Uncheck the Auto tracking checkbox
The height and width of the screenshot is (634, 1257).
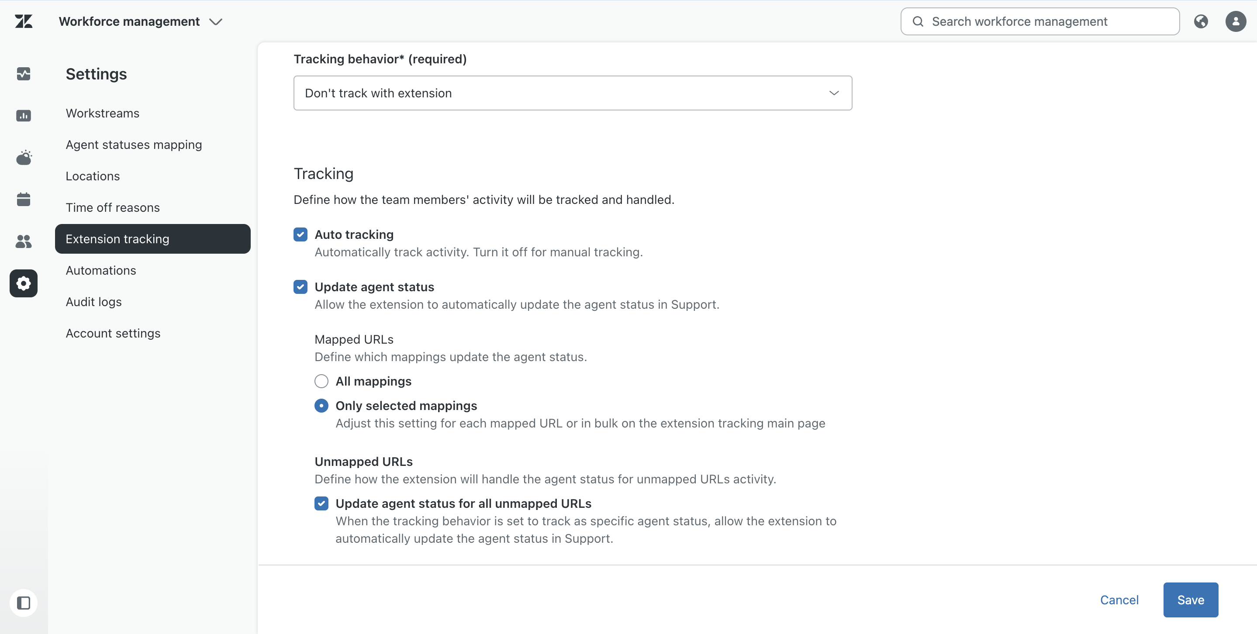(x=300, y=234)
